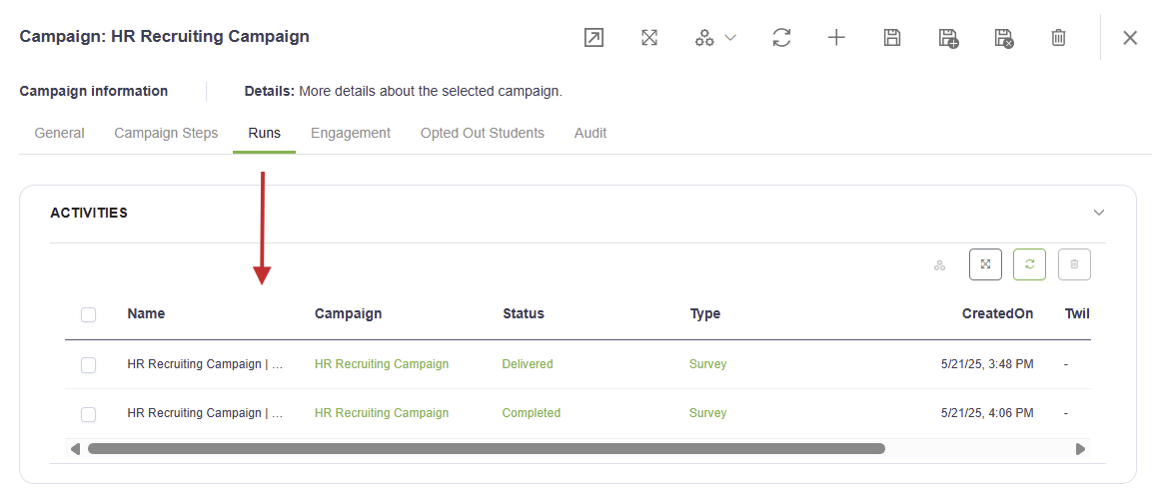Save the campaign with floppy disk icon

pyautogui.click(x=892, y=38)
